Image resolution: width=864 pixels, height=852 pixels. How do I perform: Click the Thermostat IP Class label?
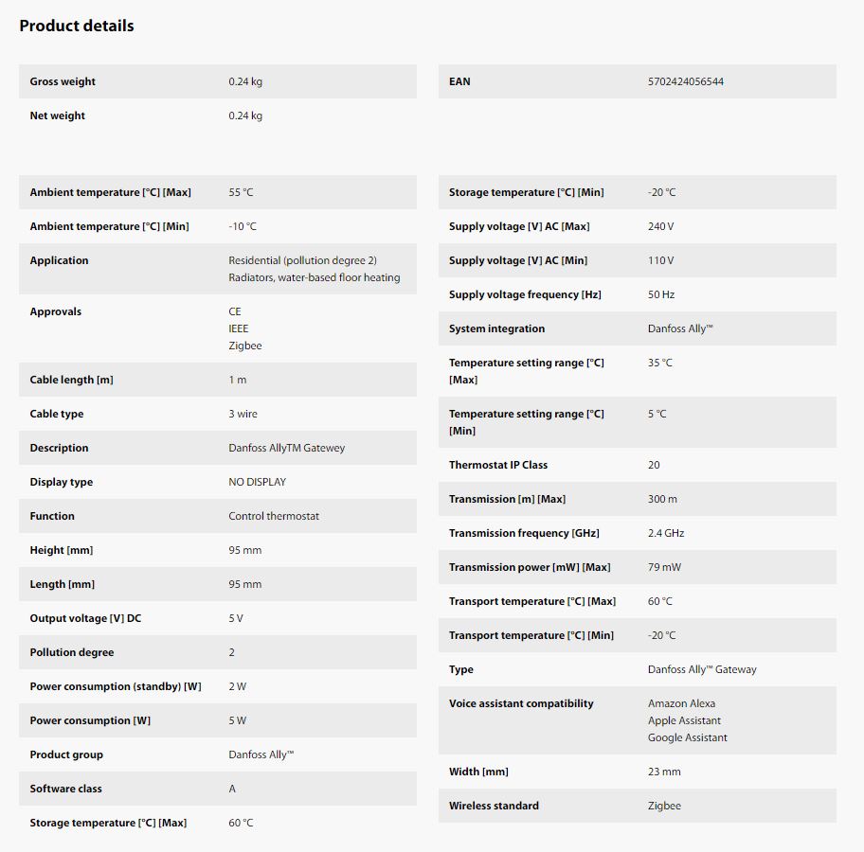498,465
